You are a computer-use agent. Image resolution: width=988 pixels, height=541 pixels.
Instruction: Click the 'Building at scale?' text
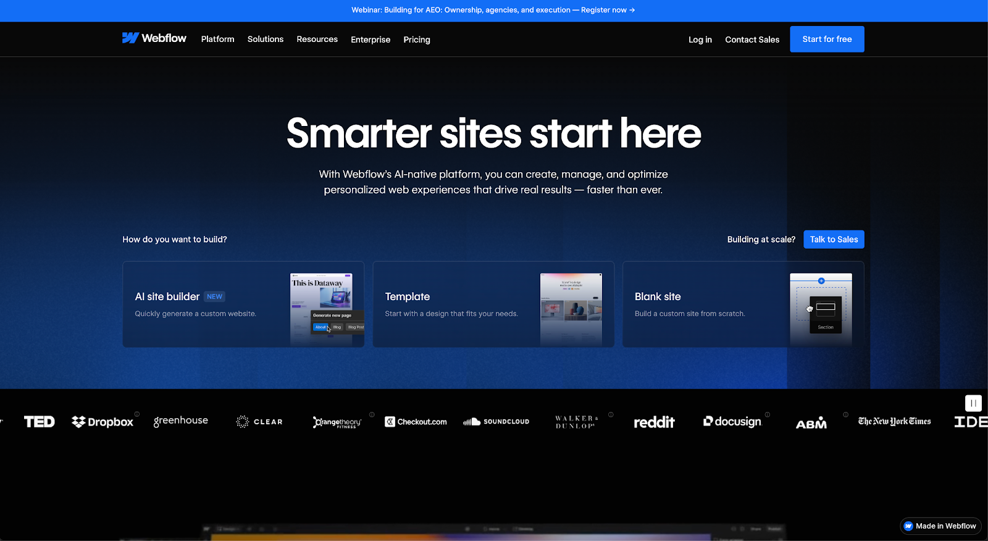761,240
